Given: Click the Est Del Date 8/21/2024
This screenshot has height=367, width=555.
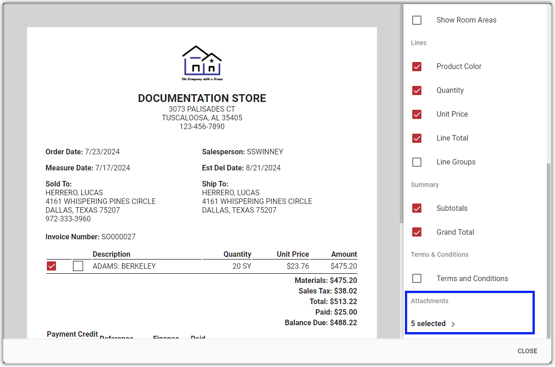Looking at the screenshot, I should [x=241, y=168].
